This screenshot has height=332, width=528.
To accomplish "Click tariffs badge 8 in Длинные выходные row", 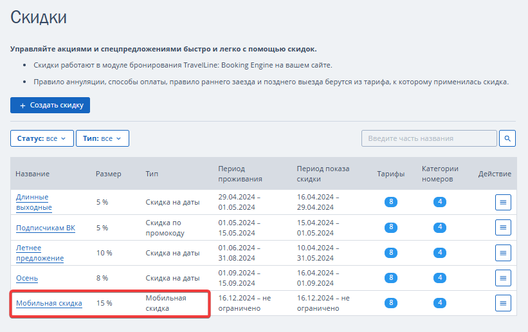I will click(x=391, y=202).
